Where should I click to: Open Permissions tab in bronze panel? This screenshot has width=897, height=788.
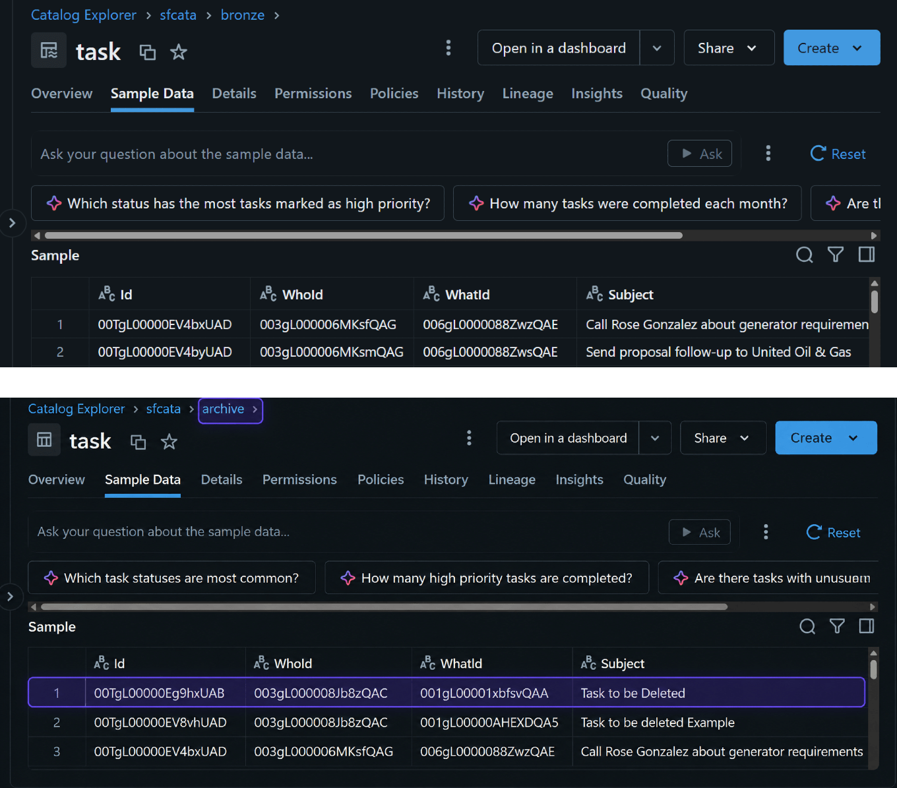(x=313, y=94)
